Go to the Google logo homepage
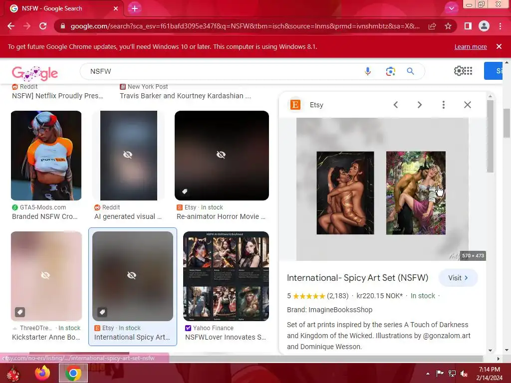Image resolution: width=511 pixels, height=383 pixels. click(35, 73)
